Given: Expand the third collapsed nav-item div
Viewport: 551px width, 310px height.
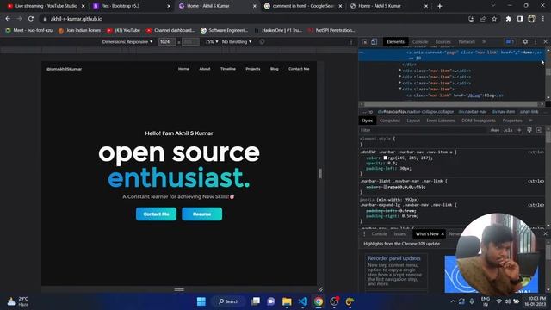Looking at the screenshot, I should tap(399, 83).
